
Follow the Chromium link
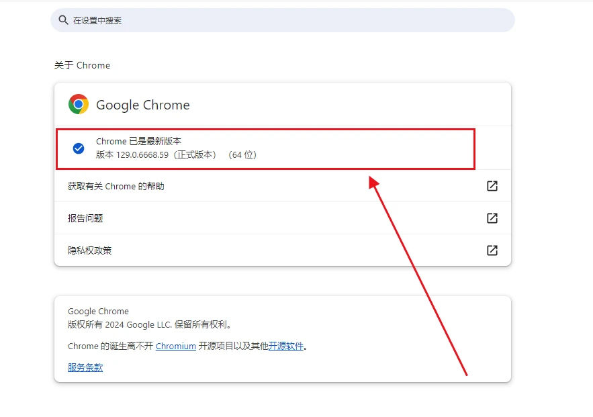(x=176, y=346)
